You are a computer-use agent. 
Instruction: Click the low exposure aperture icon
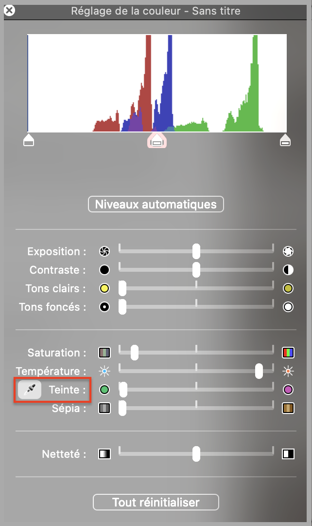coord(104,251)
